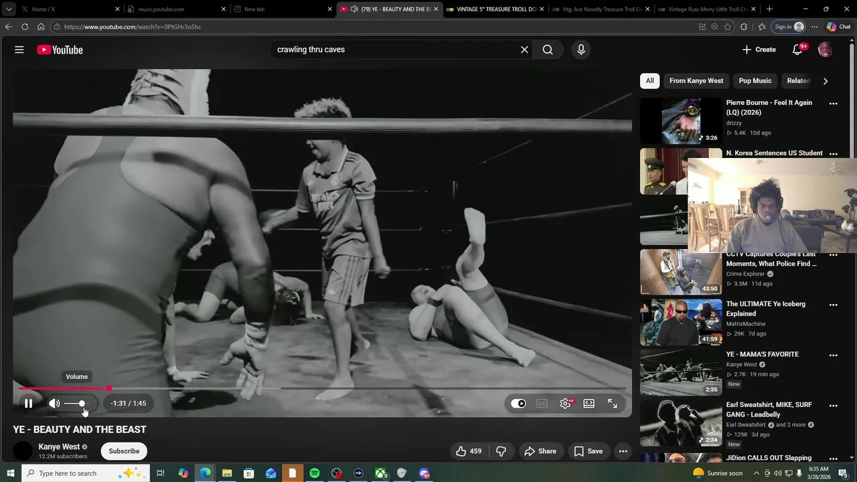
Task: Add the page to favorites star
Action: click(x=728, y=27)
